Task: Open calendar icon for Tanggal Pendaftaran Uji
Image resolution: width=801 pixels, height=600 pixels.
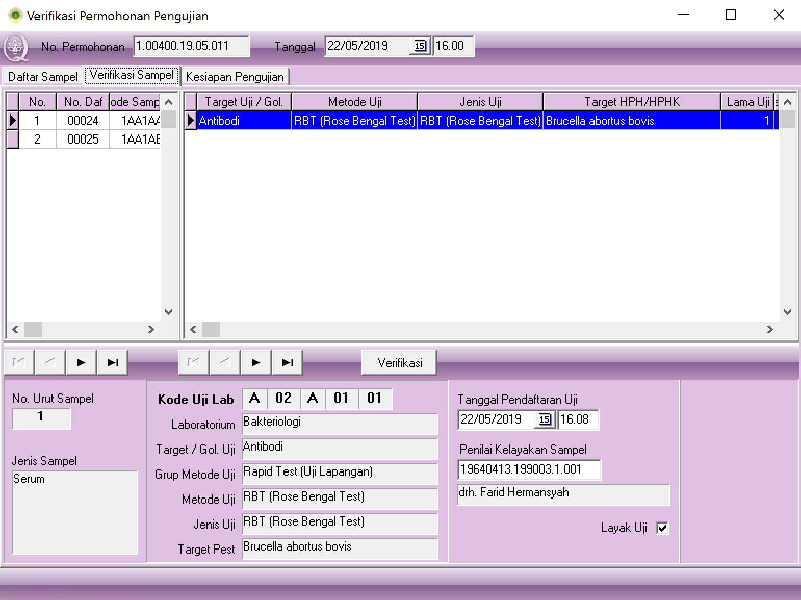Action: point(545,419)
